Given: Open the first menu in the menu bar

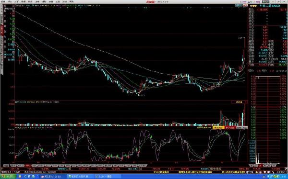Looking at the screenshot, I should coord(3,1).
